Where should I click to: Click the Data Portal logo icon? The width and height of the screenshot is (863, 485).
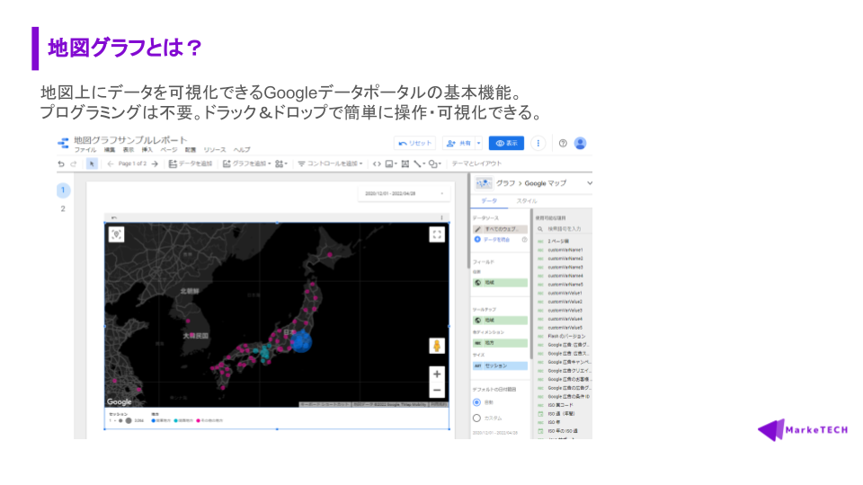(63, 144)
